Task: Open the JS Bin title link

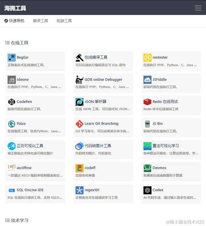Action: (x=158, y=124)
